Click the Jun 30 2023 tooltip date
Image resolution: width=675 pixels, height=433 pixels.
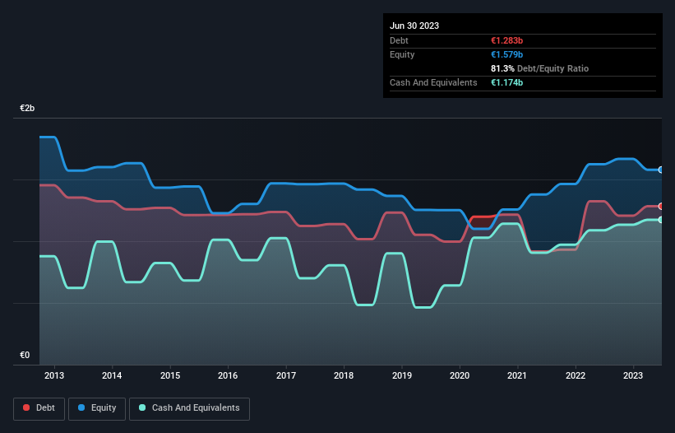point(414,26)
